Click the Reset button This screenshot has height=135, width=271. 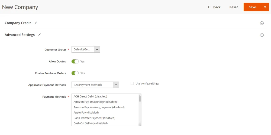(234, 7)
